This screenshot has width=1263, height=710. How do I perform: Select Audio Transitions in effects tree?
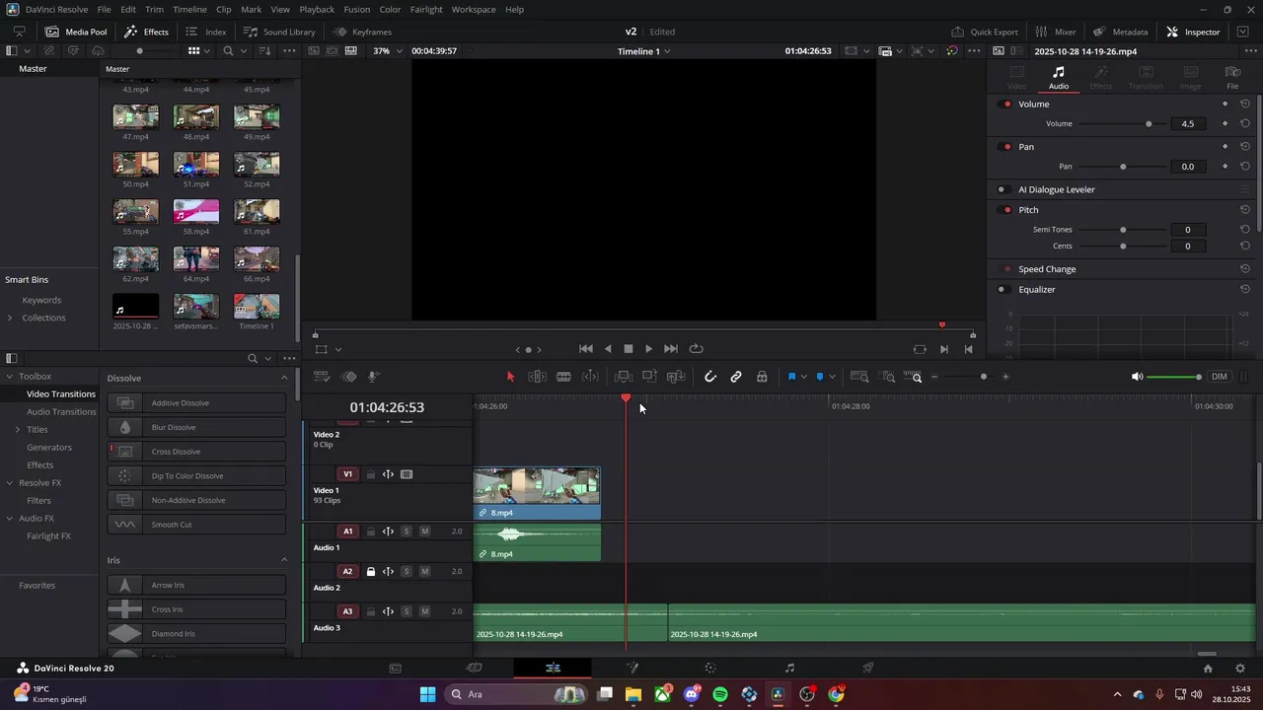(x=61, y=412)
